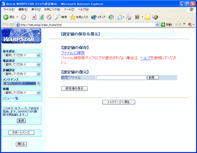197x153 pixels.
Task: Open the Back button history dropdown arrow
Action: pyautogui.click(x=17, y=17)
